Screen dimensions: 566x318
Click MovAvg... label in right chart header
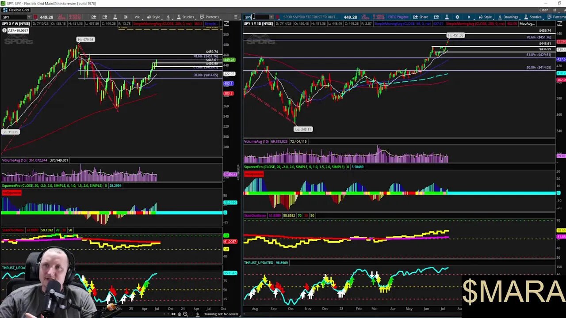coord(527,23)
